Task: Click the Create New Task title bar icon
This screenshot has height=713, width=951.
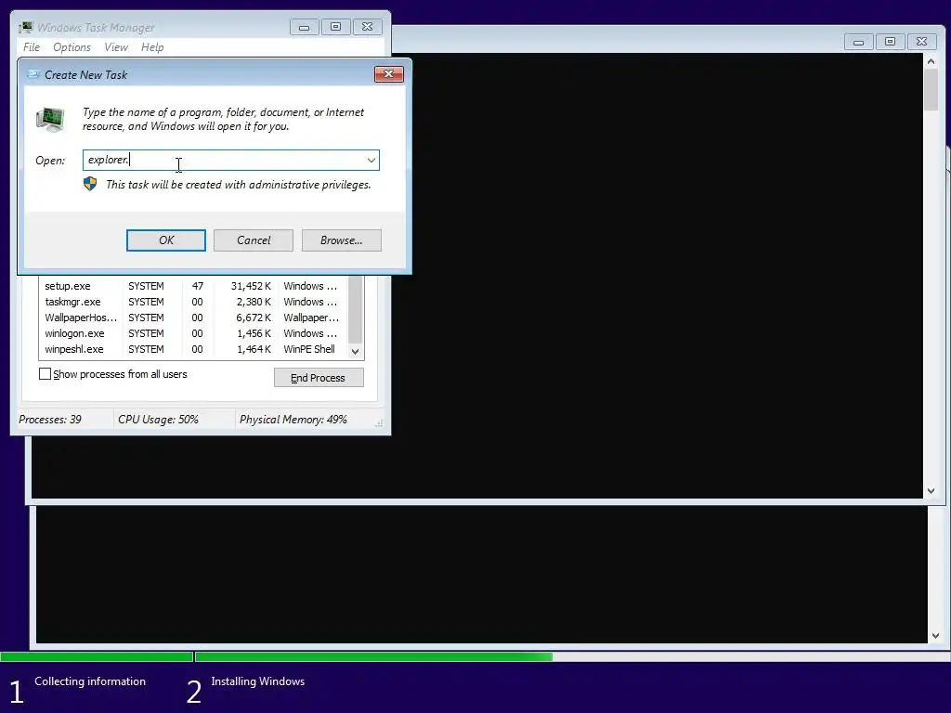Action: [33, 74]
